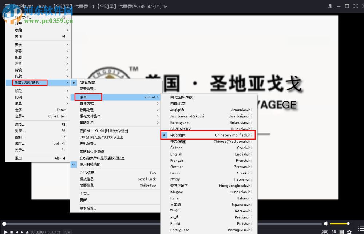Screen dimensions: 364x234
Task: Open PotPlayer preferences gear icon
Action: click(x=349, y=231)
